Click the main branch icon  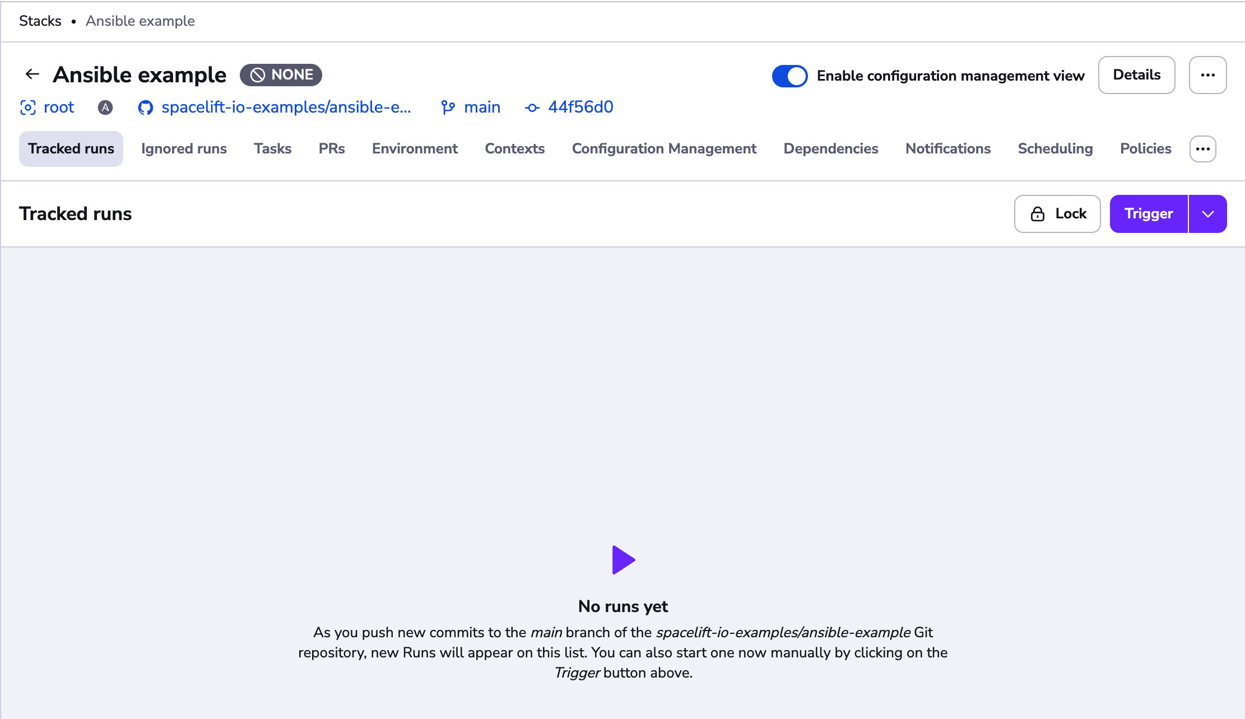click(x=448, y=108)
